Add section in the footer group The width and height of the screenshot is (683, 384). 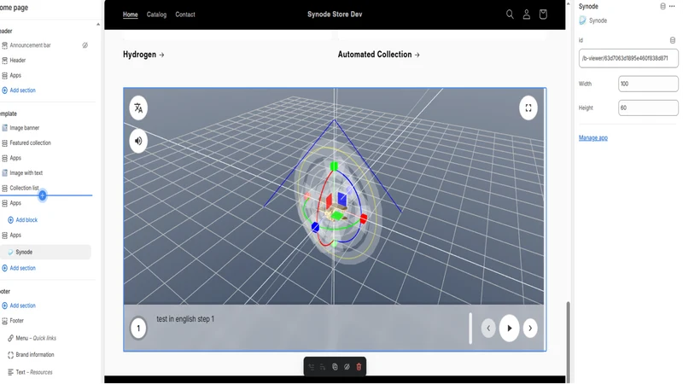[x=23, y=305]
